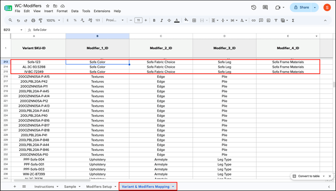This screenshot has width=336, height=191.
Task: Open the text color picker
Action: point(177,21)
